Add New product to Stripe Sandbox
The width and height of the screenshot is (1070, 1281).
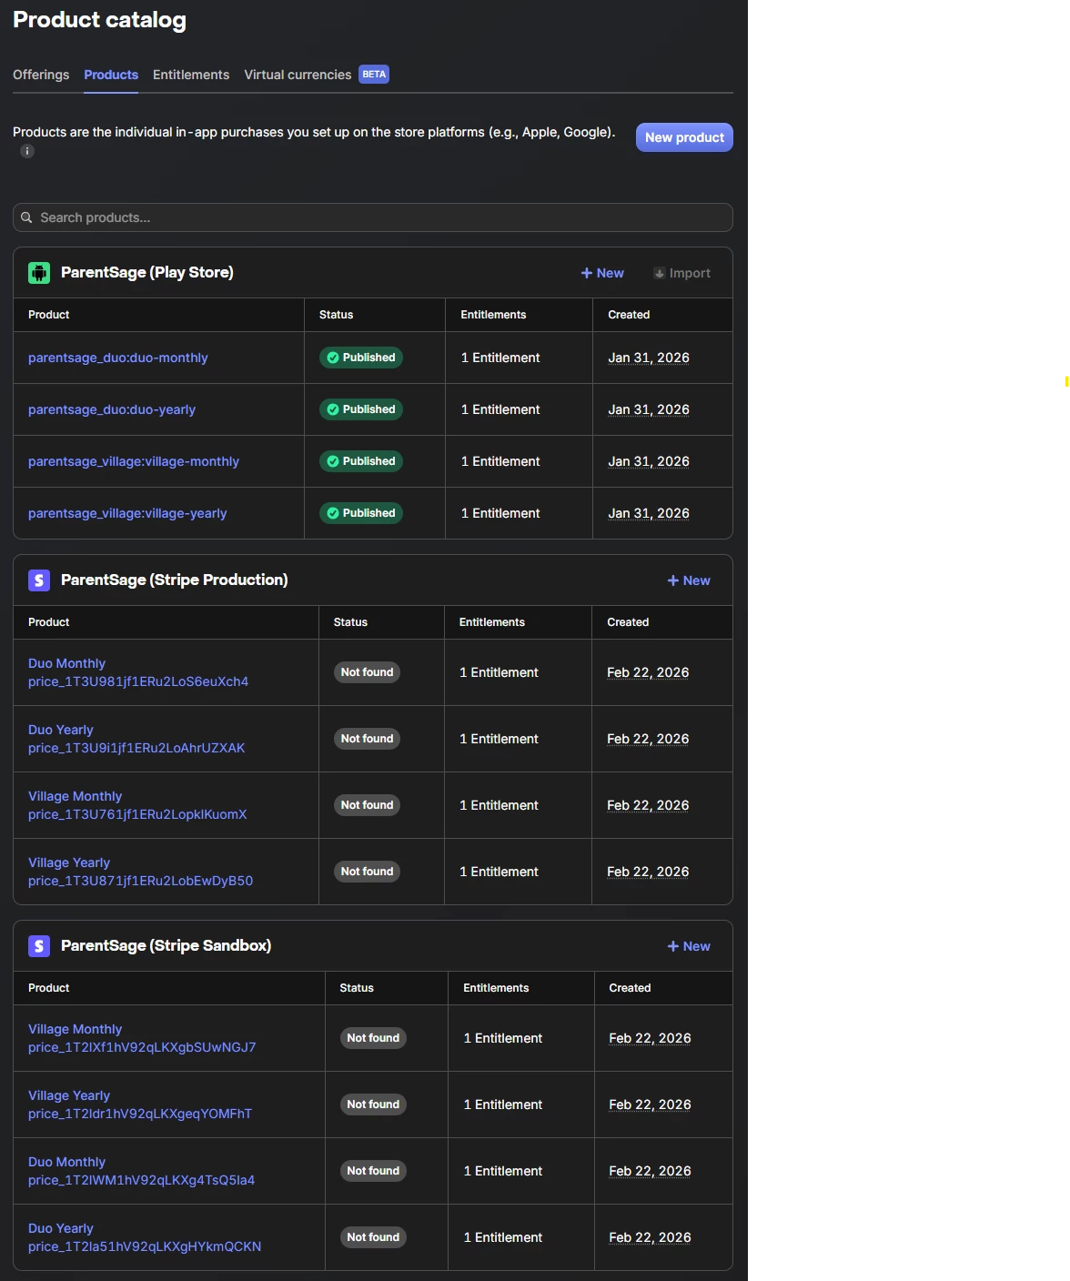[689, 946]
